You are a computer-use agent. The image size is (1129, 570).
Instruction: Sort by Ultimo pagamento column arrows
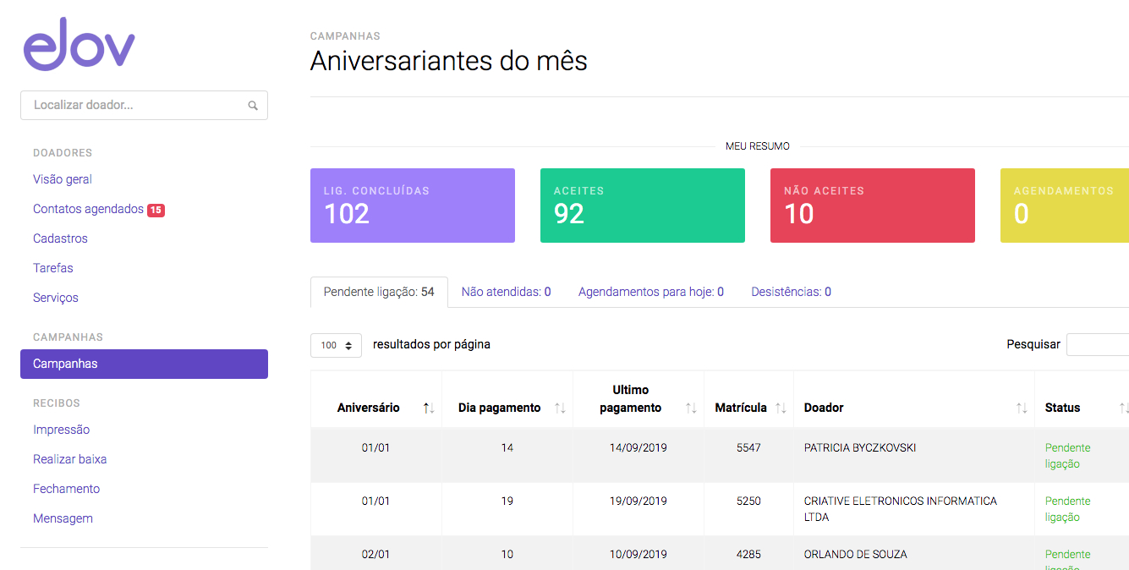click(691, 408)
